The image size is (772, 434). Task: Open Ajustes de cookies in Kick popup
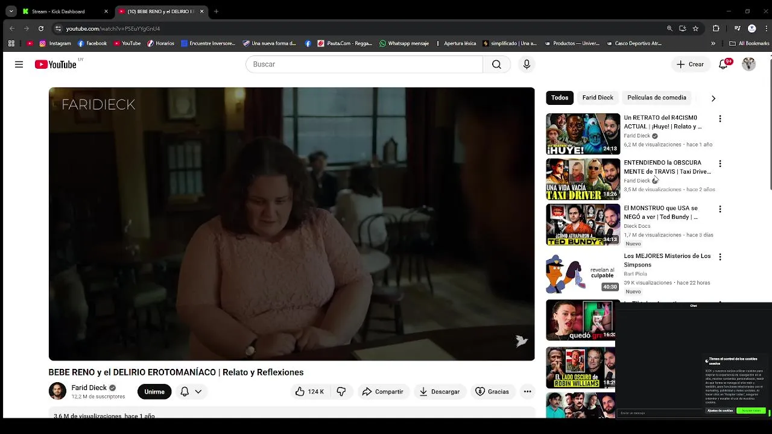(x=720, y=410)
